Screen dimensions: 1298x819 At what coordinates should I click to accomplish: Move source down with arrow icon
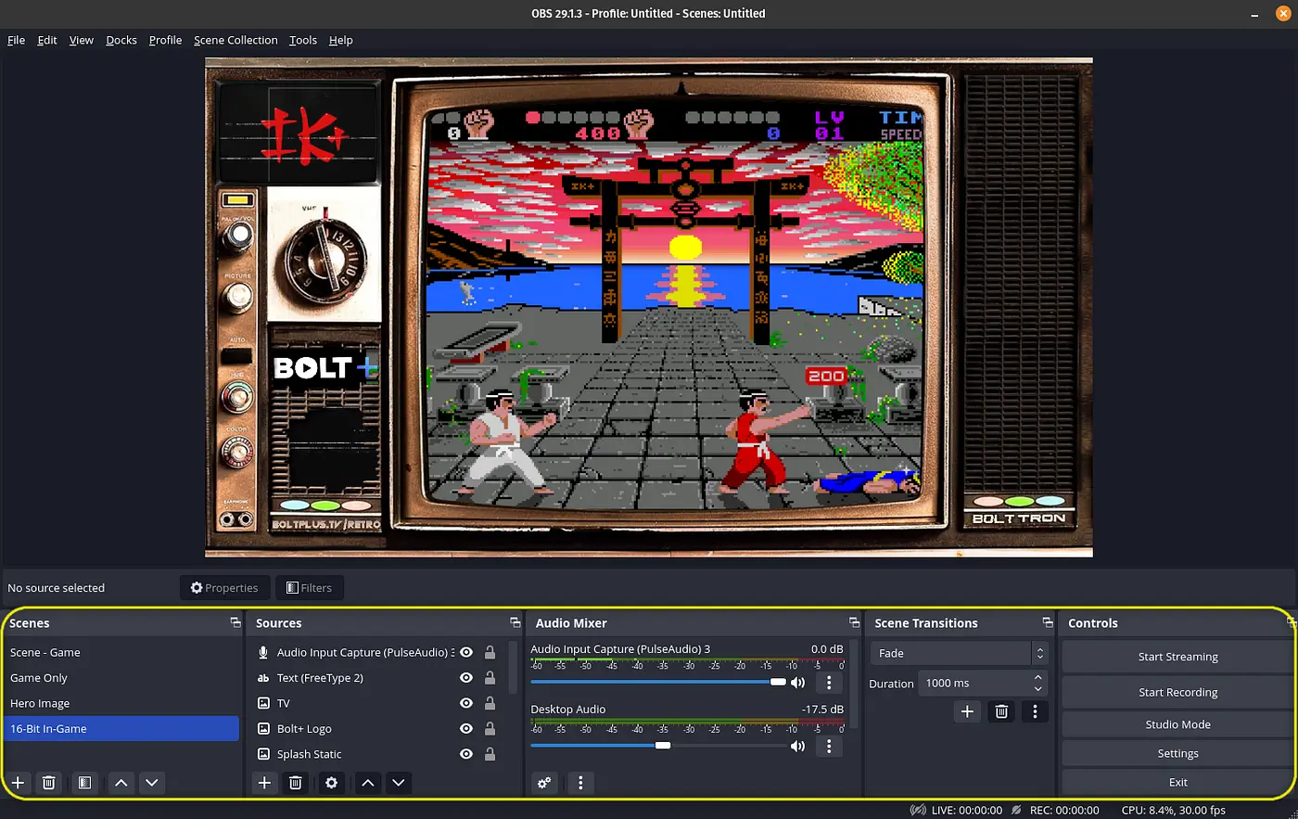[399, 783]
